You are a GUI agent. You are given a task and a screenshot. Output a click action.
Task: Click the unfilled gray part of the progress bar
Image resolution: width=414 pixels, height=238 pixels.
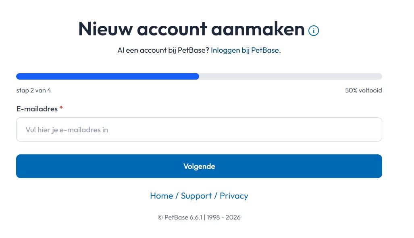pos(290,76)
